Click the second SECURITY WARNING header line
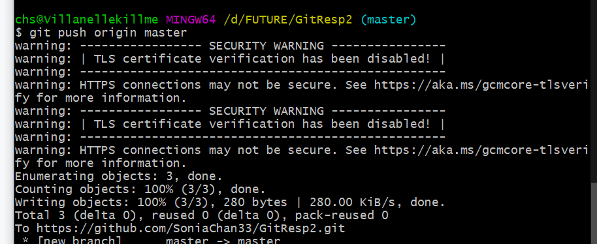597x244 pixels. tap(231, 112)
